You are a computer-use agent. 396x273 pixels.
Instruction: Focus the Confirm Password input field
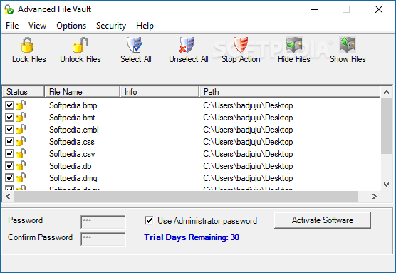(x=103, y=239)
